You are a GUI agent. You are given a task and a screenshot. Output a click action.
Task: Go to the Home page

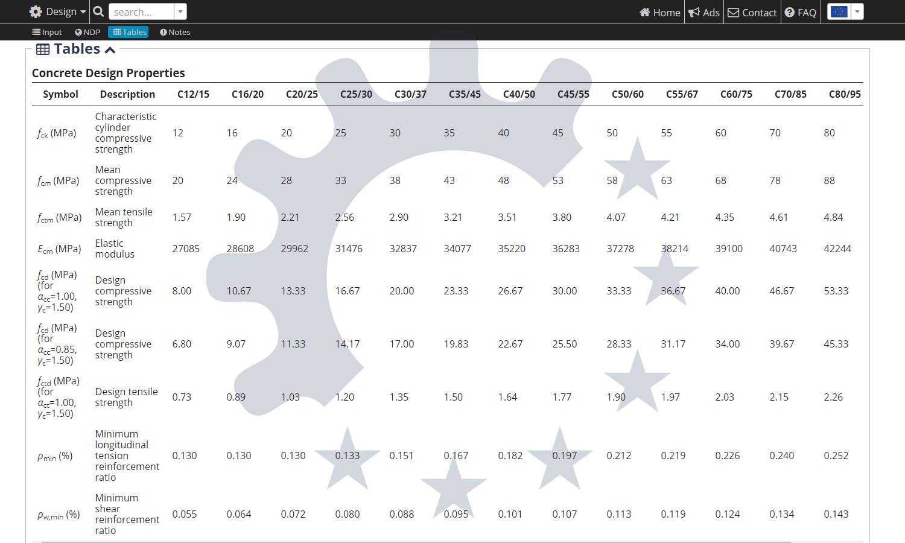point(659,12)
